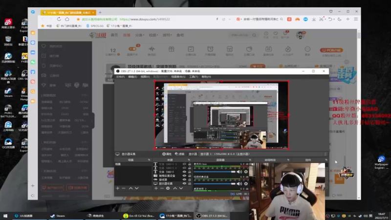Open OBS 场景集合(S) menu
The width and height of the screenshot is (391, 220).
click(x=178, y=77)
